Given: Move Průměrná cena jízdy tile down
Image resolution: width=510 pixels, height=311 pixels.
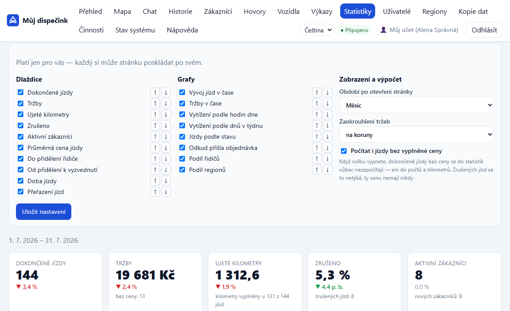Looking at the screenshot, I should (166, 148).
